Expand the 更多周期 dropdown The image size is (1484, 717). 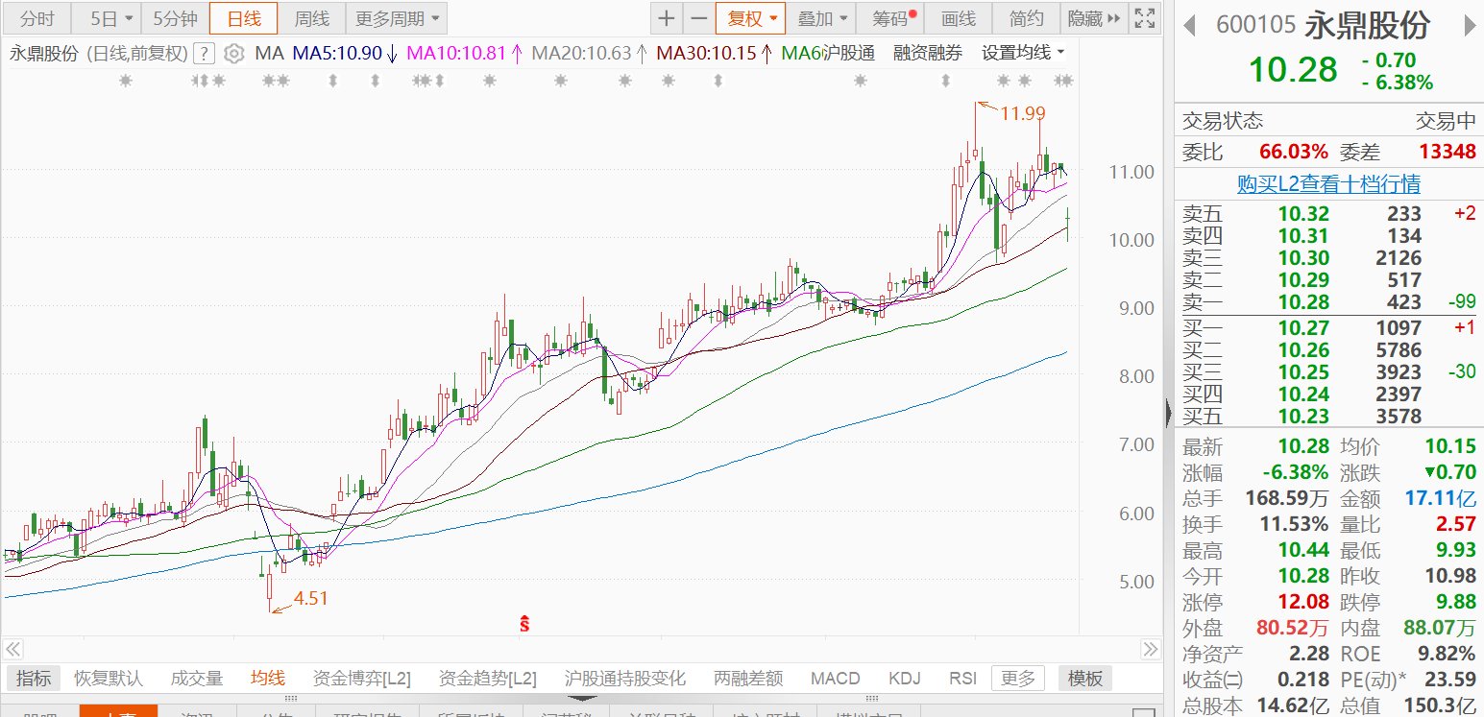[x=395, y=18]
